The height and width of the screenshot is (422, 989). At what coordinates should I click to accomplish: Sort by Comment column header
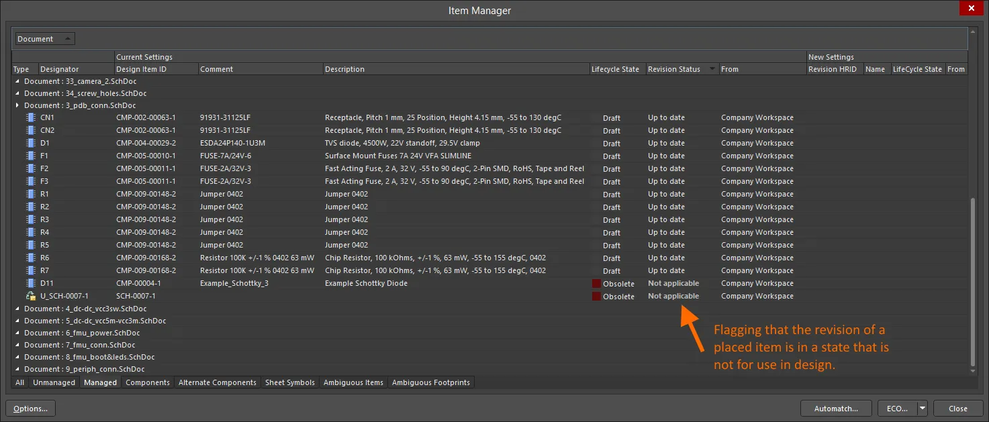[x=261, y=69]
